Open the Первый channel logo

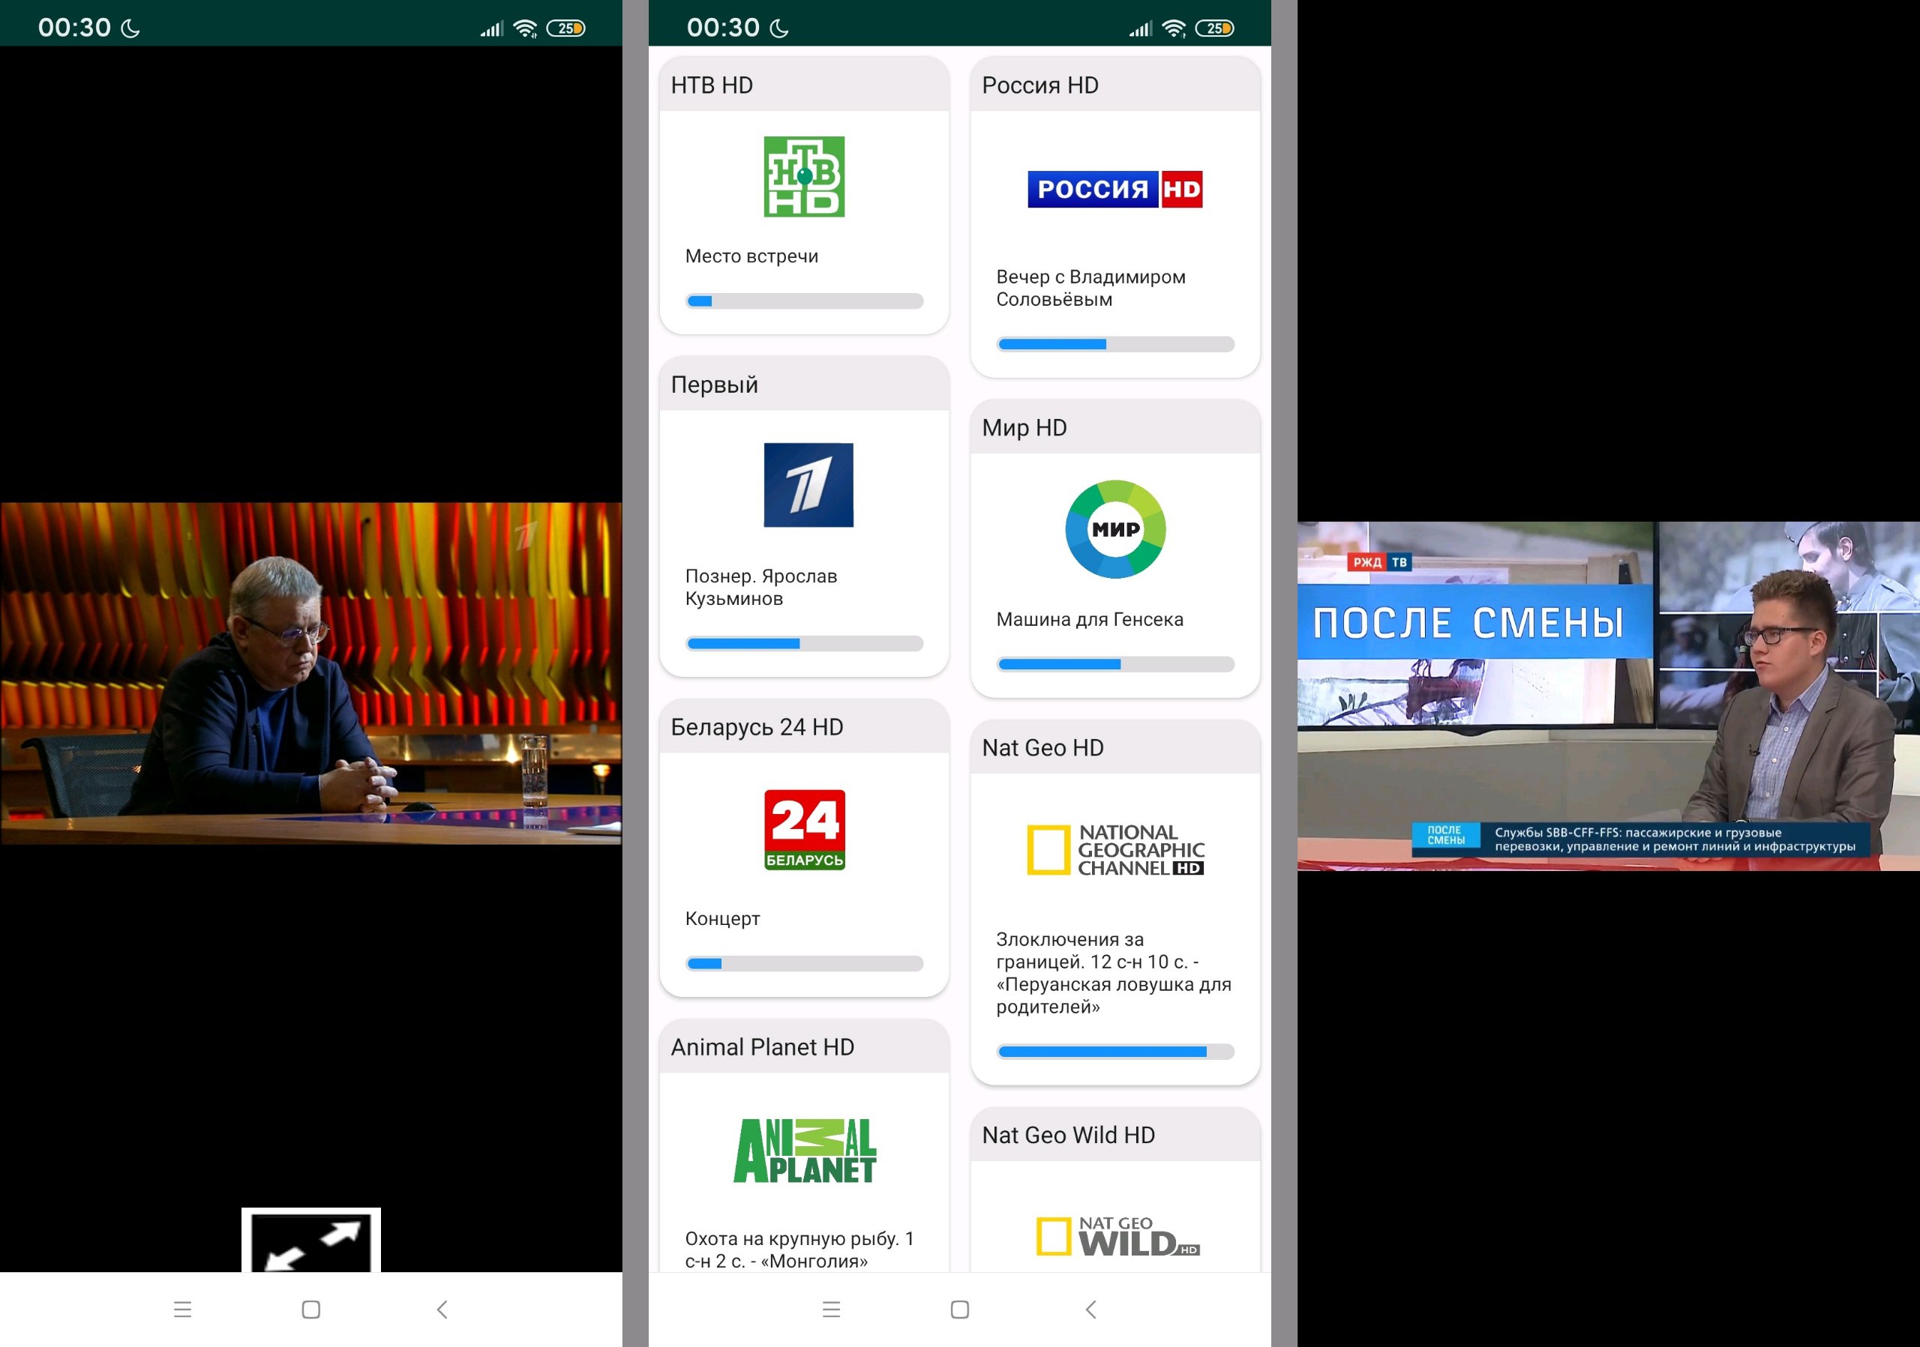click(808, 485)
